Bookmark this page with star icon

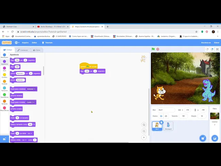[196, 32]
